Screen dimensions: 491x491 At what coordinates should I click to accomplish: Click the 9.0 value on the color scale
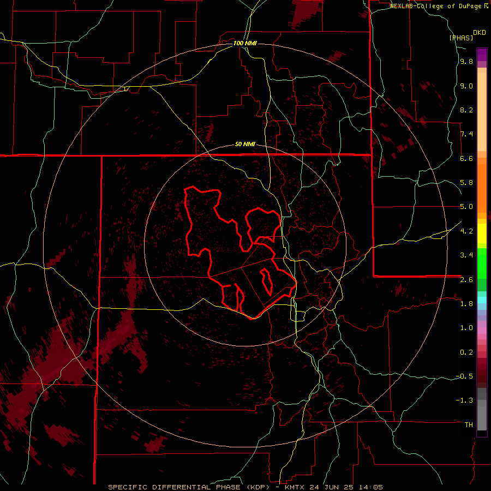tap(466, 86)
